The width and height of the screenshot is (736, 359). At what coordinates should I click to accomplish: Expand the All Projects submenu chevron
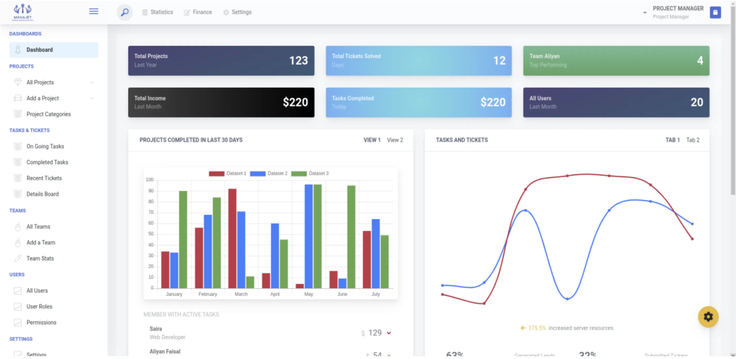[92, 82]
